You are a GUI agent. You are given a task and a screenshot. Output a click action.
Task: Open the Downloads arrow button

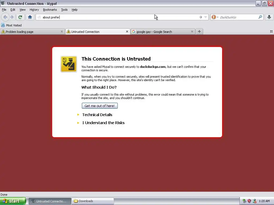(269, 17)
